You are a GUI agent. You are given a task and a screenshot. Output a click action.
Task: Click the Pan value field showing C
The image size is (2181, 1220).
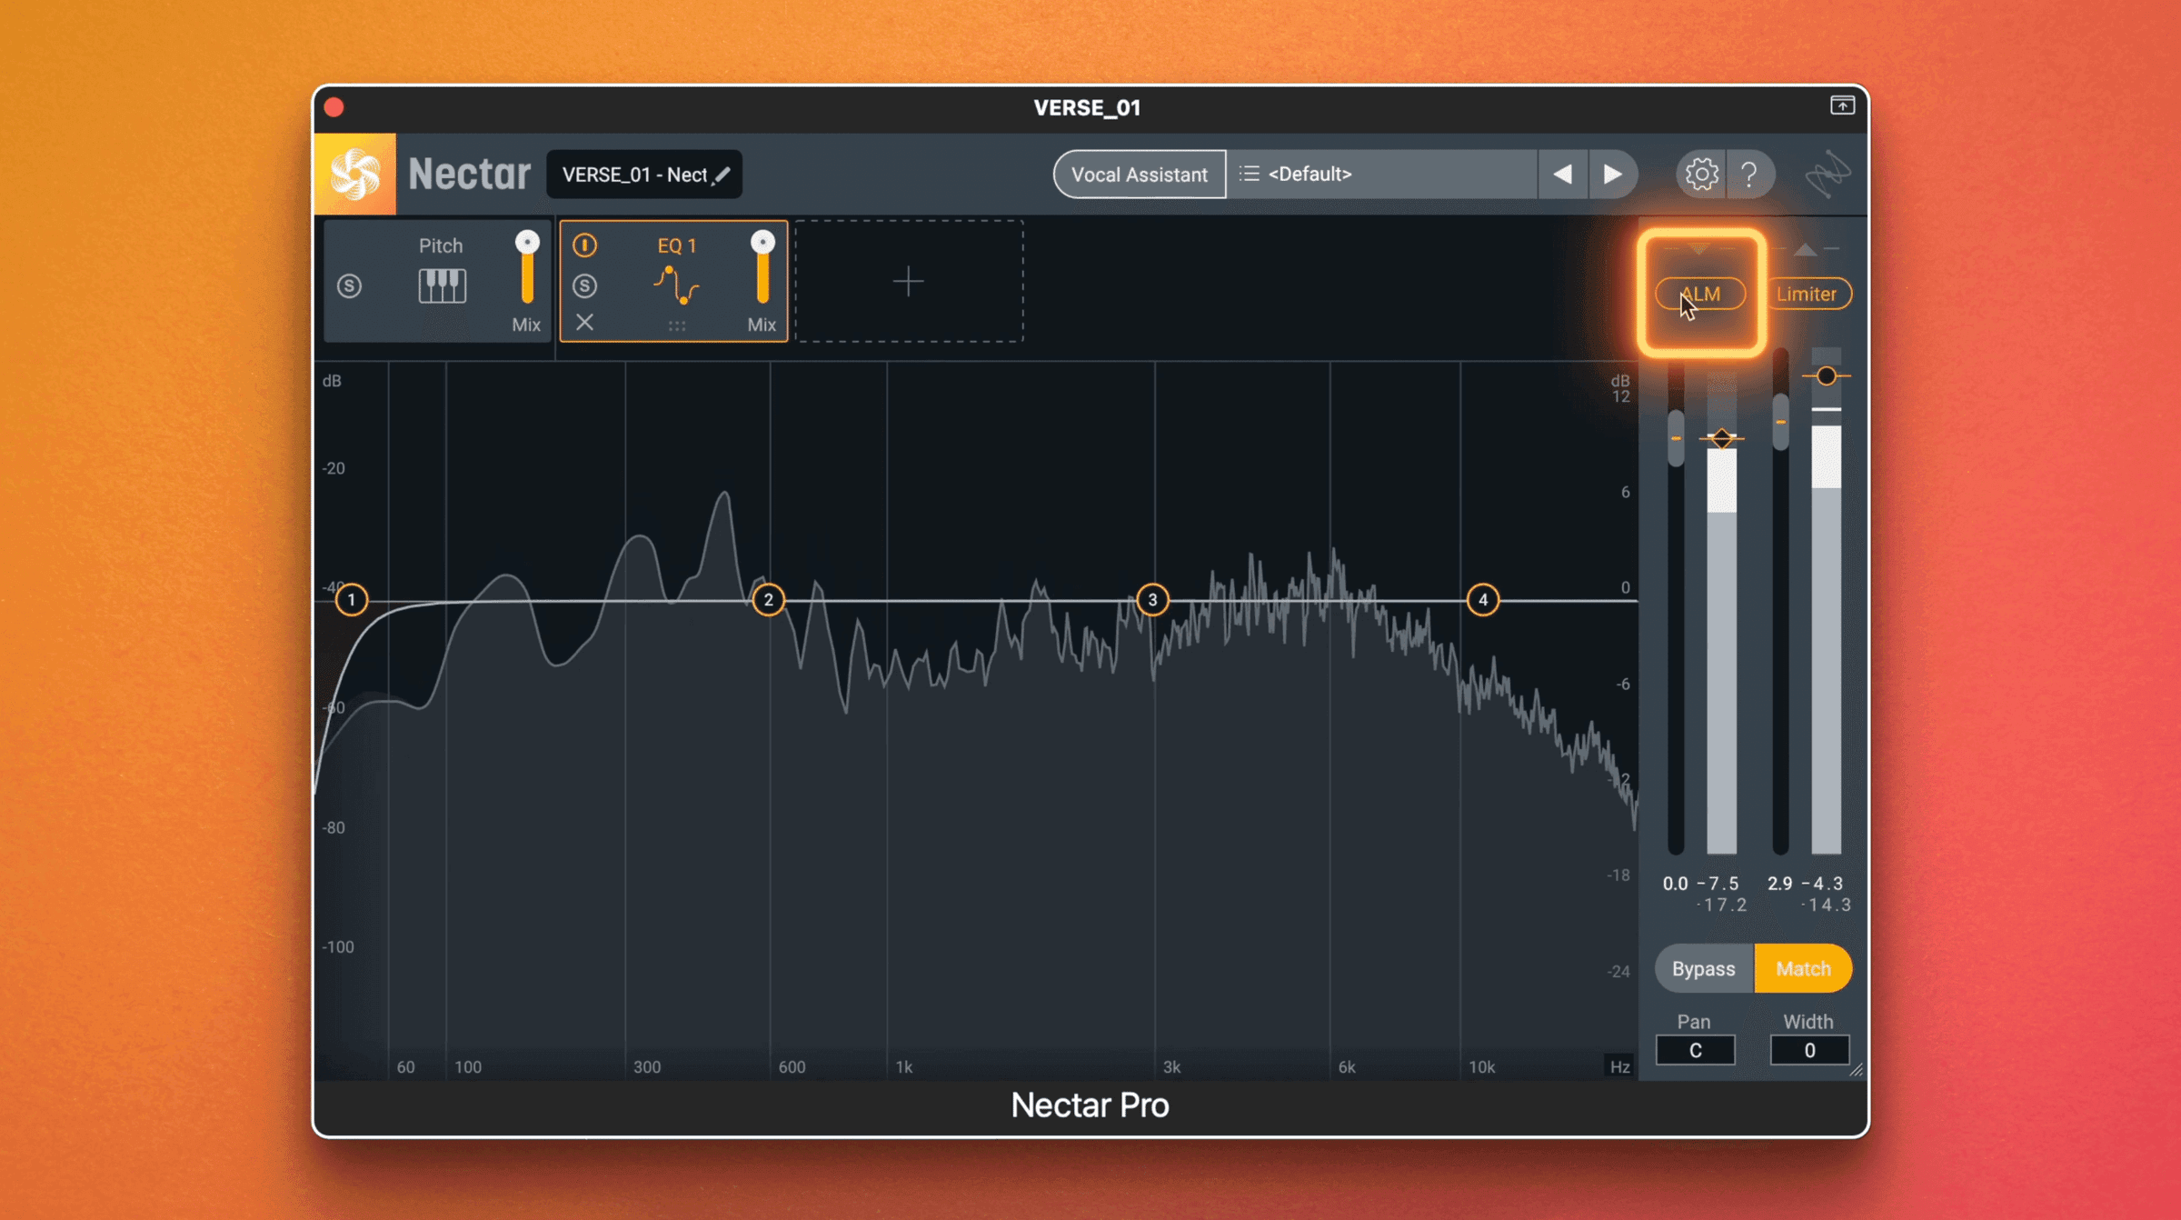point(1695,1050)
